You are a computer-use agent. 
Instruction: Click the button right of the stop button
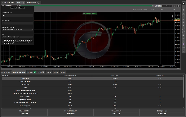point(179,6)
